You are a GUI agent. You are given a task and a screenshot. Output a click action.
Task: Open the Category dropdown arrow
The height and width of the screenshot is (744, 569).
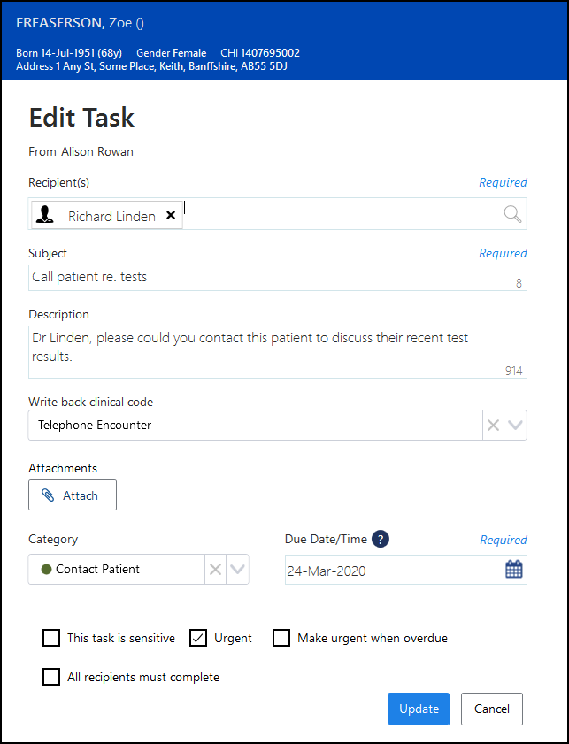click(x=237, y=570)
